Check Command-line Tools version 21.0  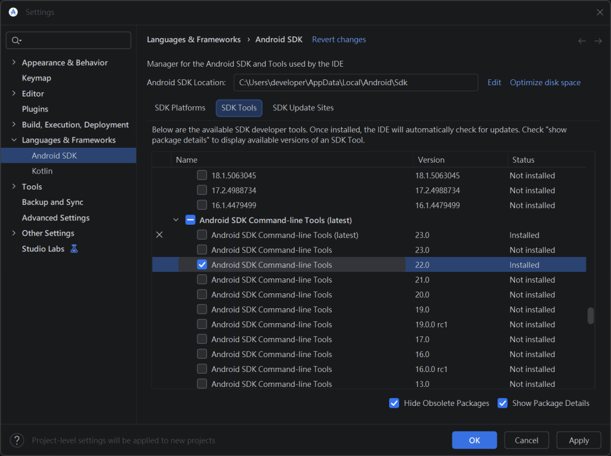tap(202, 280)
